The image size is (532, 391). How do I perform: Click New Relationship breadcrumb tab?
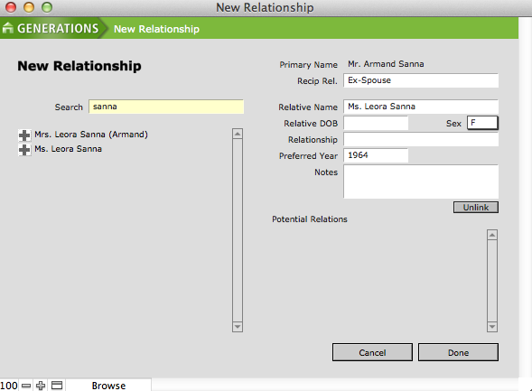coord(156,29)
